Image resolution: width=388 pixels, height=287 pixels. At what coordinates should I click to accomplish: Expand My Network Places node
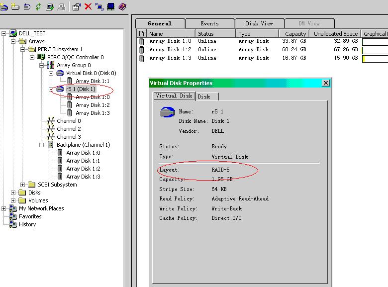tap(3, 208)
